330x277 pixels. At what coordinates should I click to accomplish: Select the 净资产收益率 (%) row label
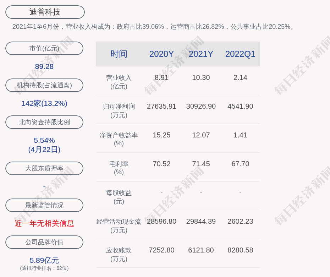coord(119,139)
